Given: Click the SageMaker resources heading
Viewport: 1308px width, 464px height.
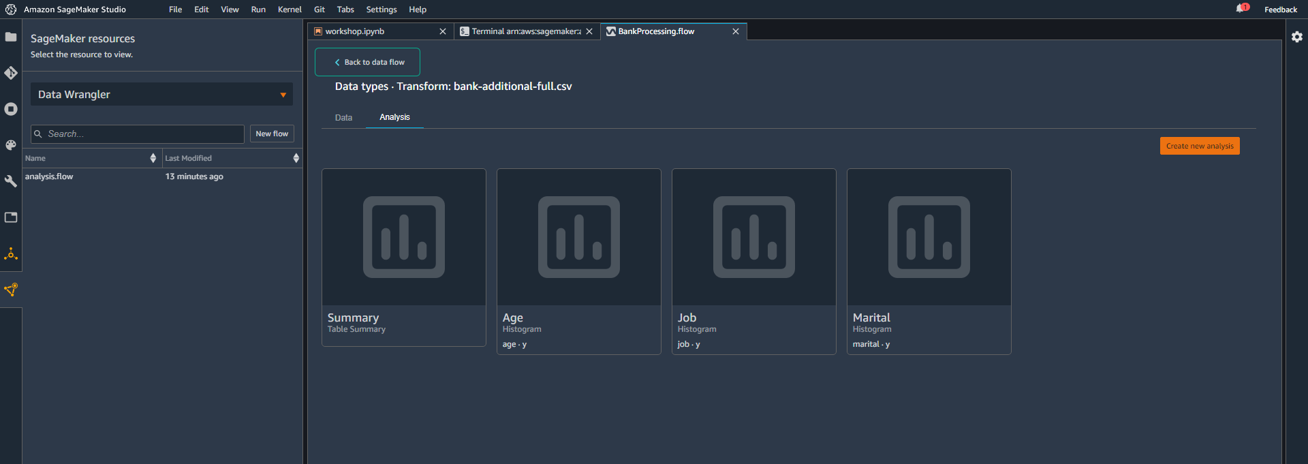Looking at the screenshot, I should (x=82, y=39).
